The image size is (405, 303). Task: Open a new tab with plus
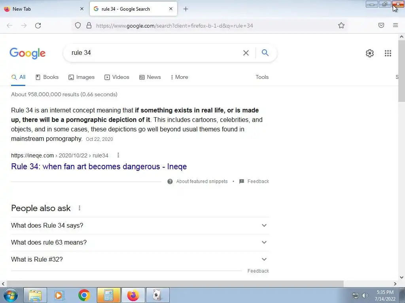click(186, 9)
